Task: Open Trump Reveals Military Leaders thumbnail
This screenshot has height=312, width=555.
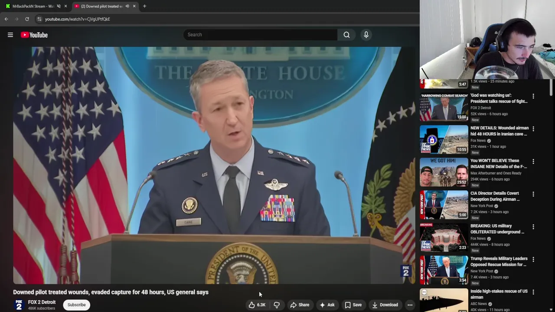Action: (444, 270)
